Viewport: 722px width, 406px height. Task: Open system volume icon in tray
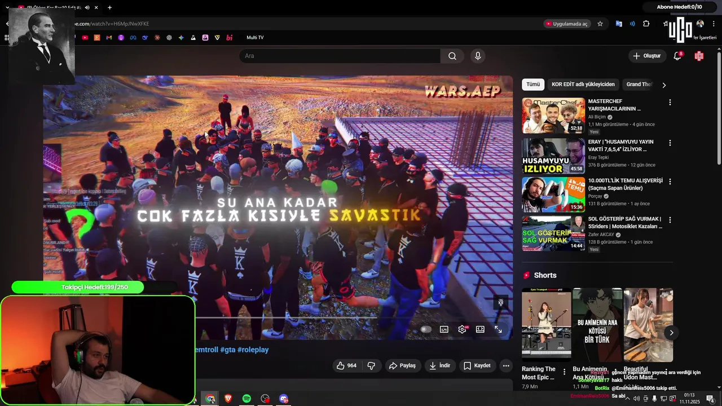[637, 399]
